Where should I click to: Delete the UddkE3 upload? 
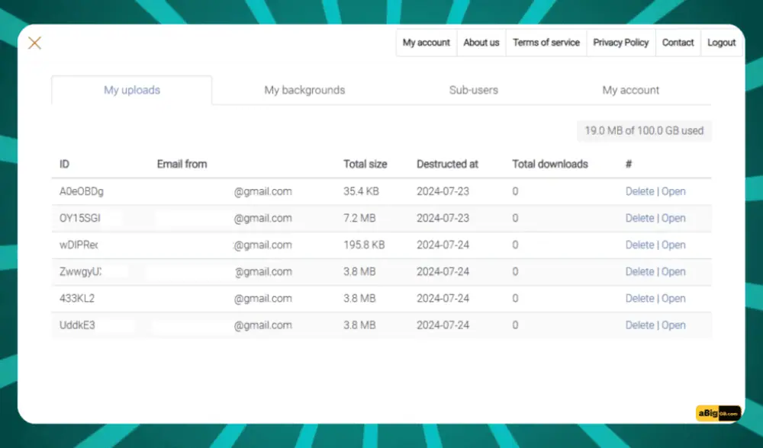point(639,325)
